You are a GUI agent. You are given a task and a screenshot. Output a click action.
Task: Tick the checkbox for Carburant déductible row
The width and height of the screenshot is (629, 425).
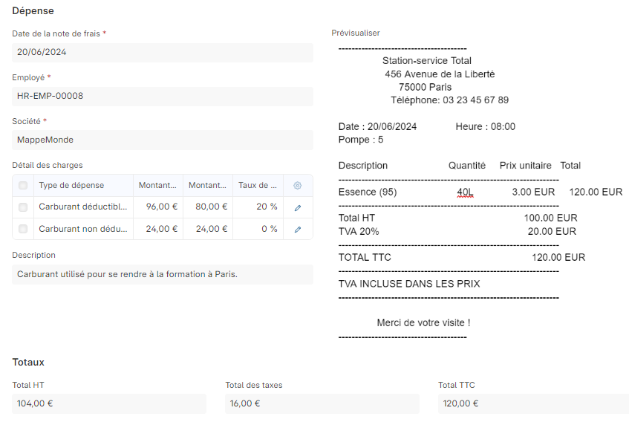(23, 207)
